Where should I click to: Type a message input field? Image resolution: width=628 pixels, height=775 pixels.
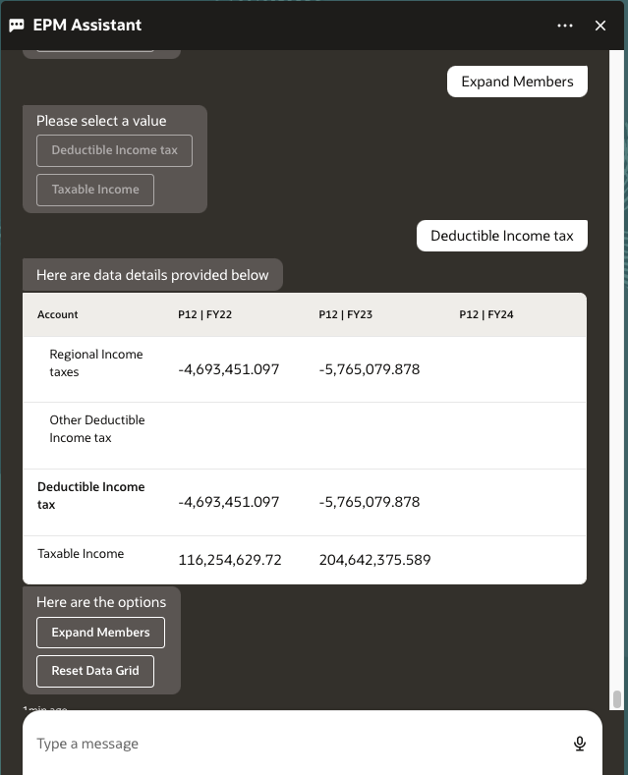coord(295,744)
